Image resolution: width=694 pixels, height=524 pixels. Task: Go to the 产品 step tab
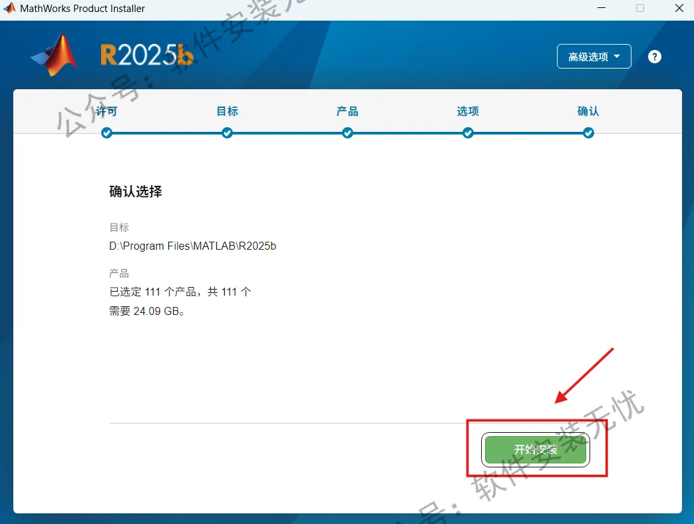pyautogui.click(x=347, y=111)
